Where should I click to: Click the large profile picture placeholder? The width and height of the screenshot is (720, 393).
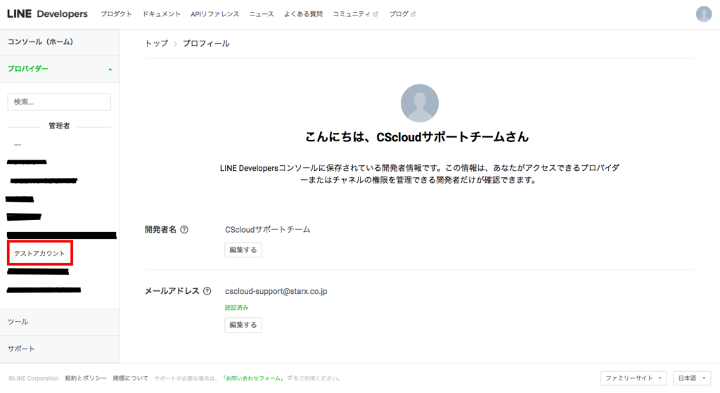pos(419,103)
